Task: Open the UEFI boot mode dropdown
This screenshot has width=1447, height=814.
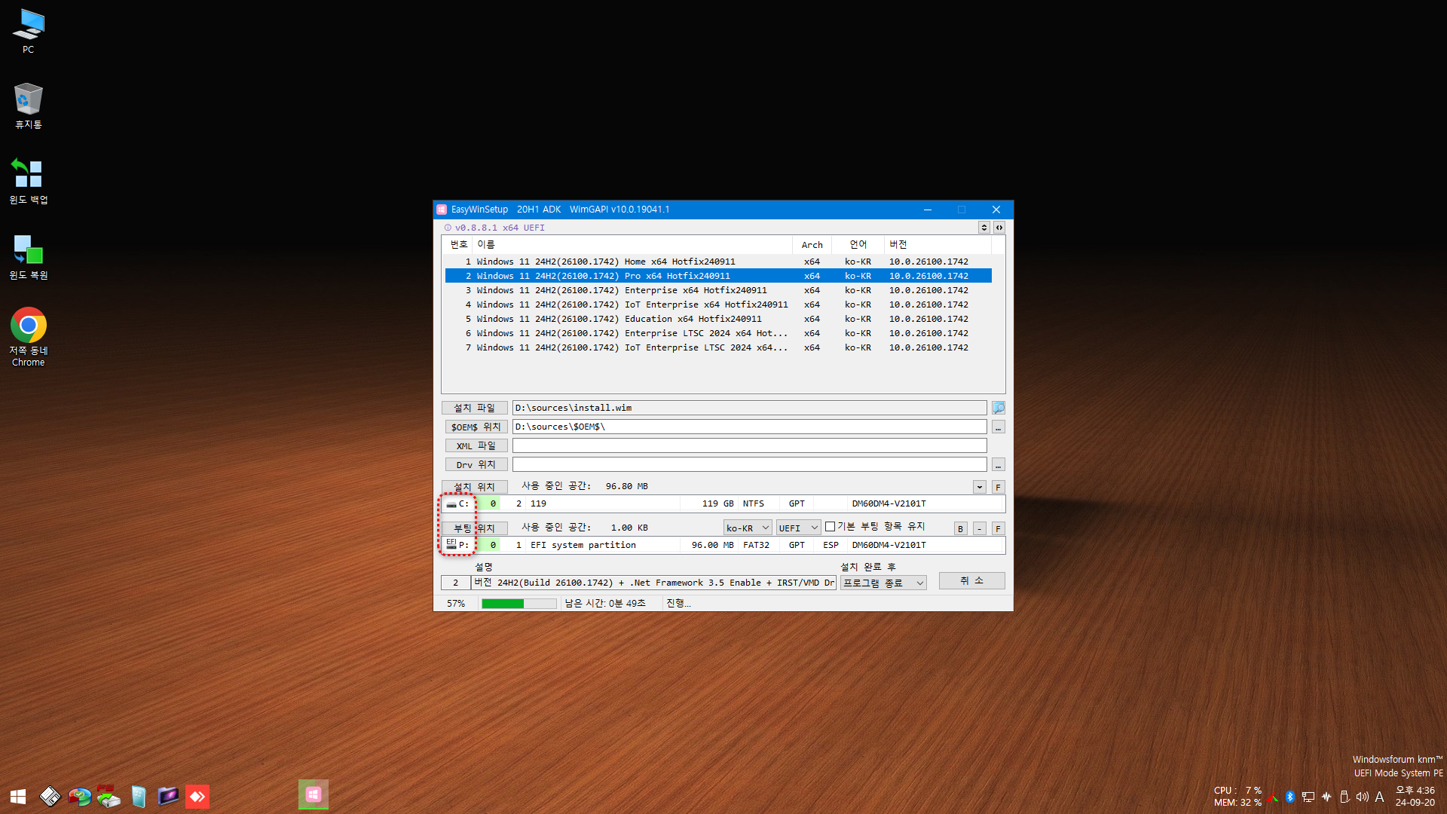Action: [x=798, y=528]
